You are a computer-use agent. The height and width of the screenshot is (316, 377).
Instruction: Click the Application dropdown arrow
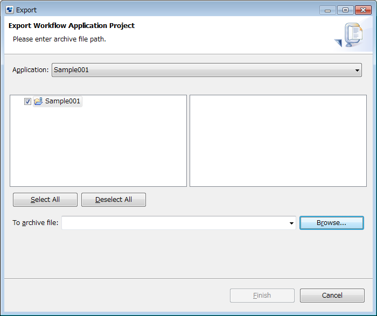pos(357,71)
